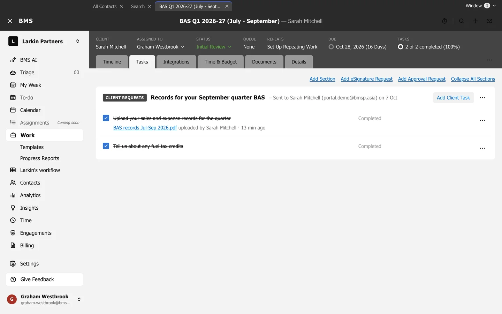
Task: Select the Tasks tab
Action: tap(142, 62)
